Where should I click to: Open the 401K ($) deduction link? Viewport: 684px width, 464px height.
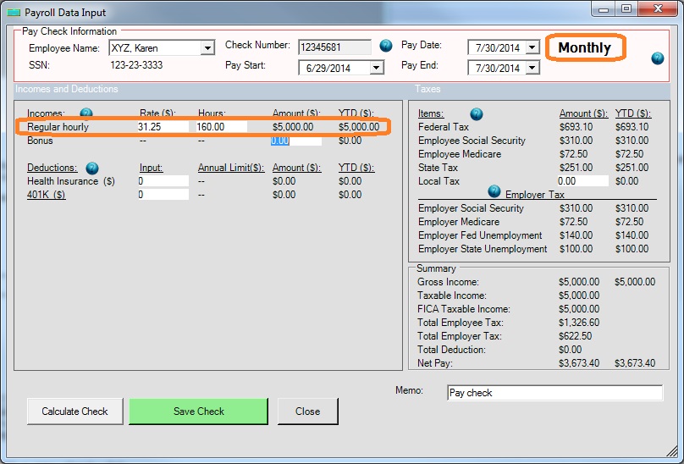point(47,195)
